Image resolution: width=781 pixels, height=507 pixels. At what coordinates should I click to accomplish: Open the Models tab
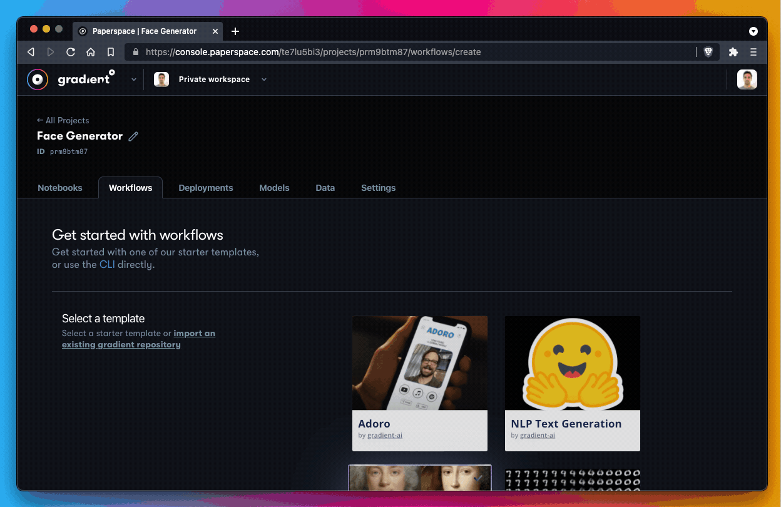(x=275, y=188)
